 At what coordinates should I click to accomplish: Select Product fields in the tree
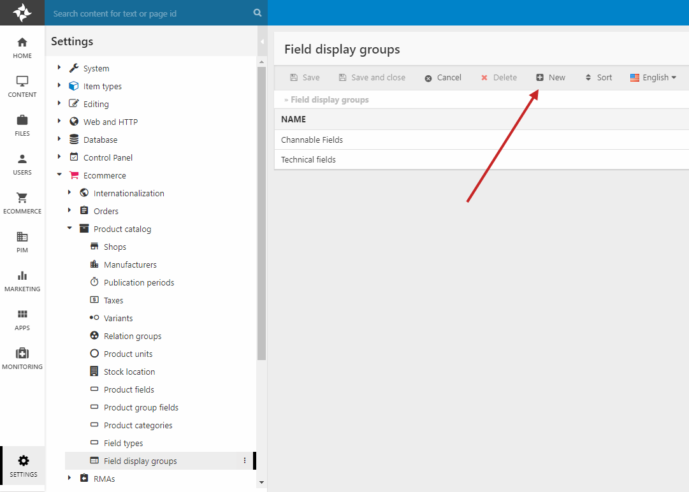point(129,389)
